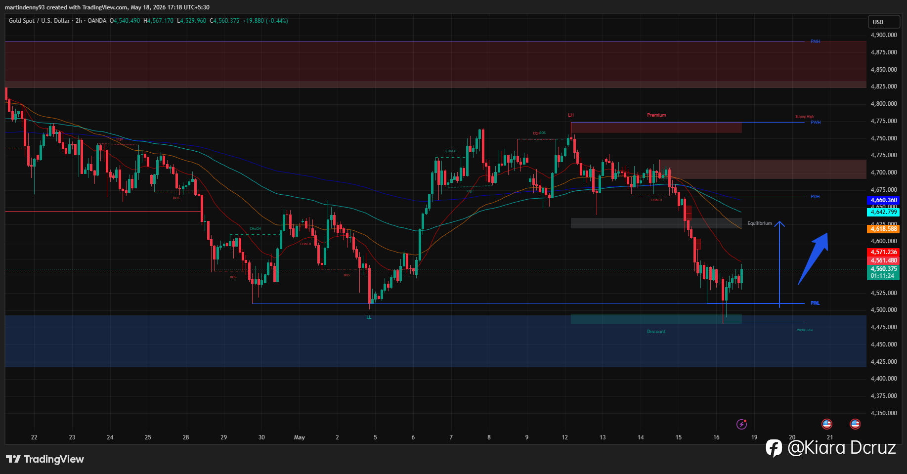Click the blue 4,660.360 price label

click(x=884, y=200)
